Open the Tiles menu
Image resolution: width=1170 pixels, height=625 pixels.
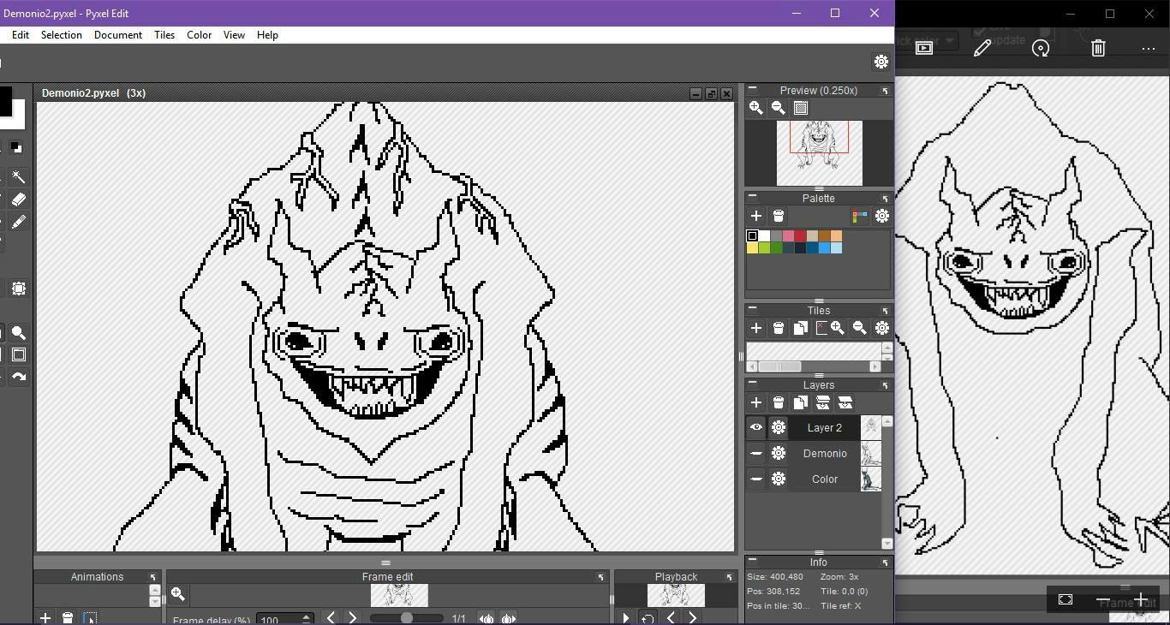[x=164, y=35]
